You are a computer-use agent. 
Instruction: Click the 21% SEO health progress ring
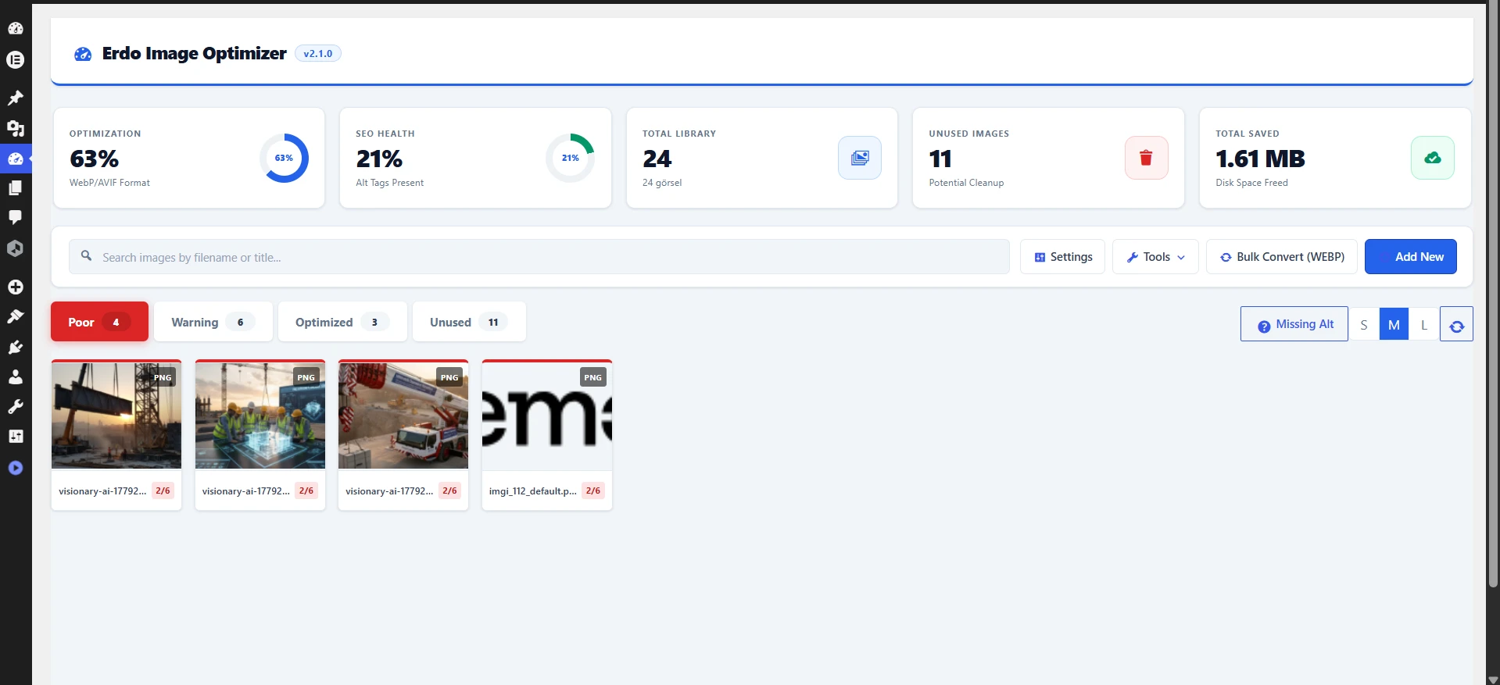pos(570,158)
